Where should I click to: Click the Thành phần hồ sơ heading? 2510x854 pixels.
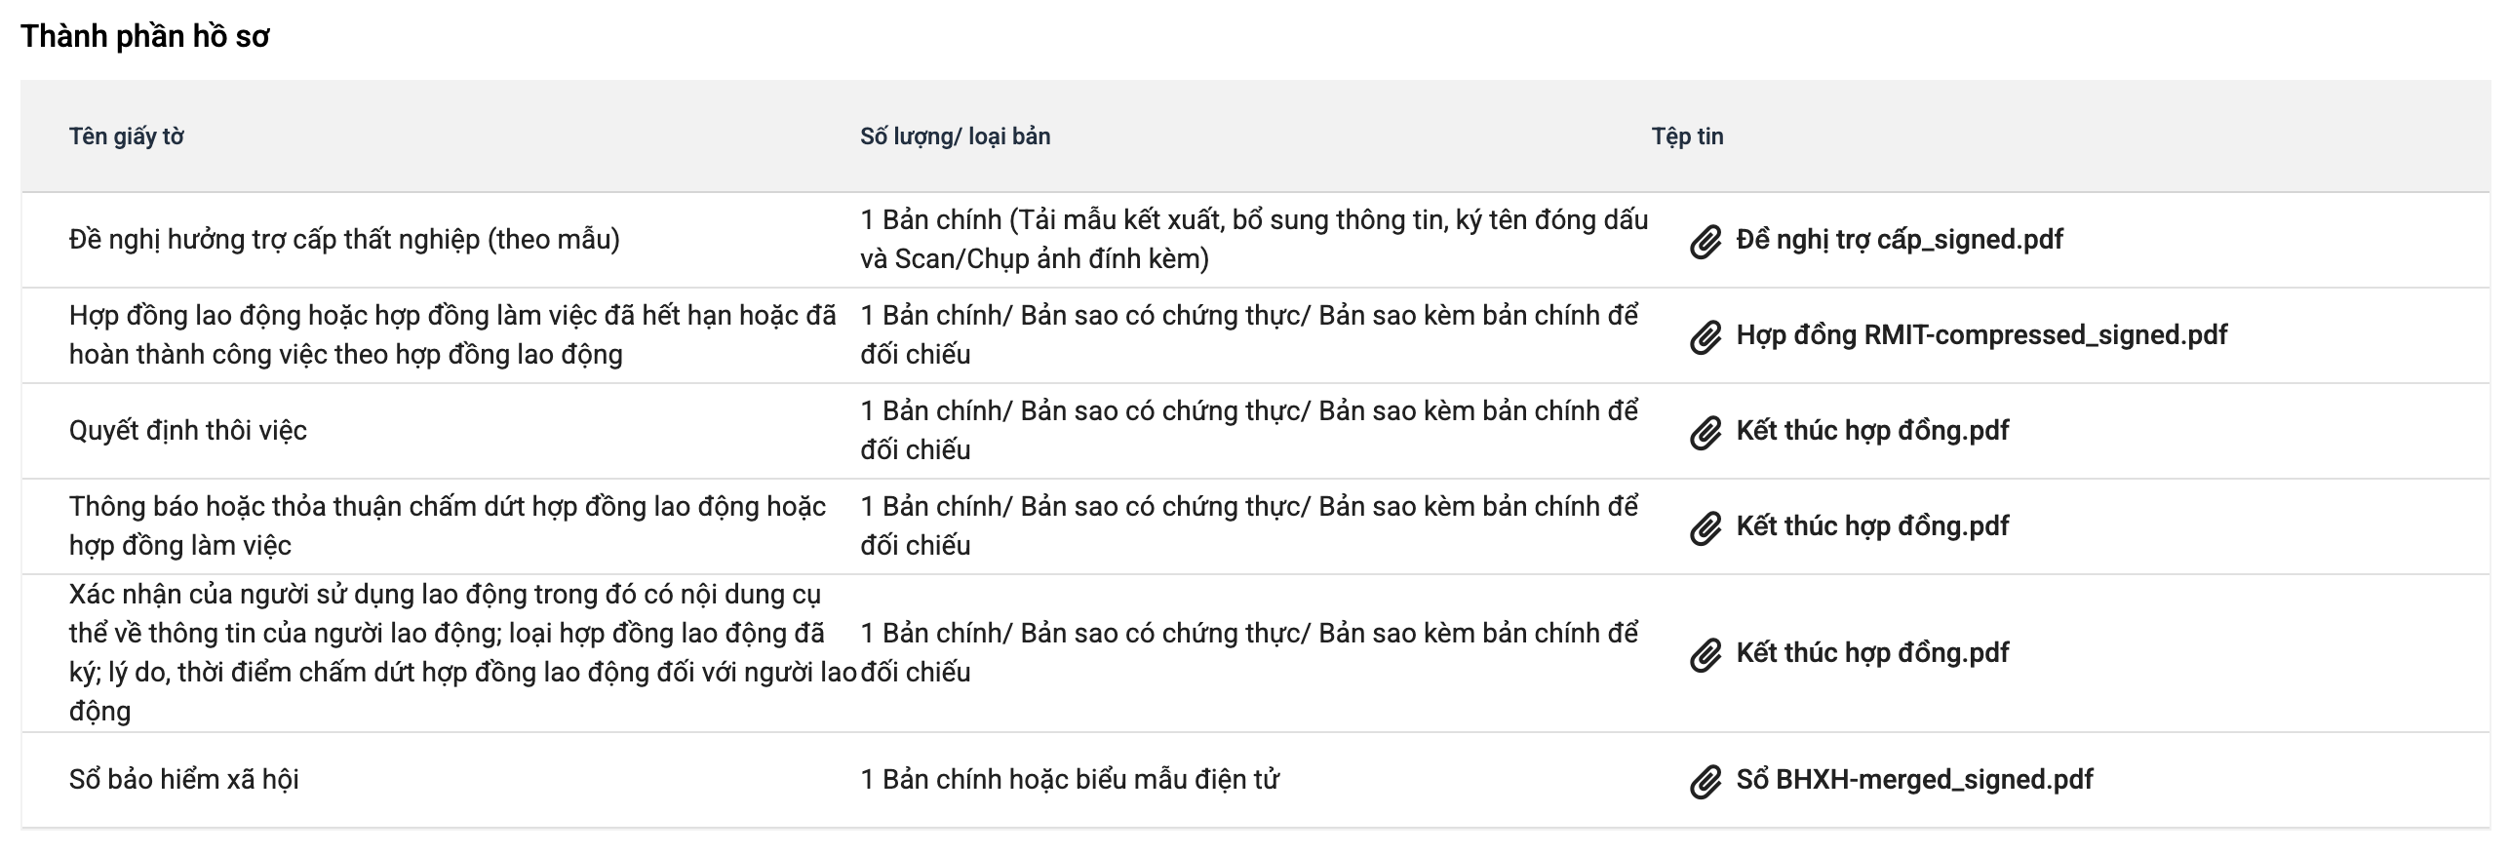(x=144, y=36)
